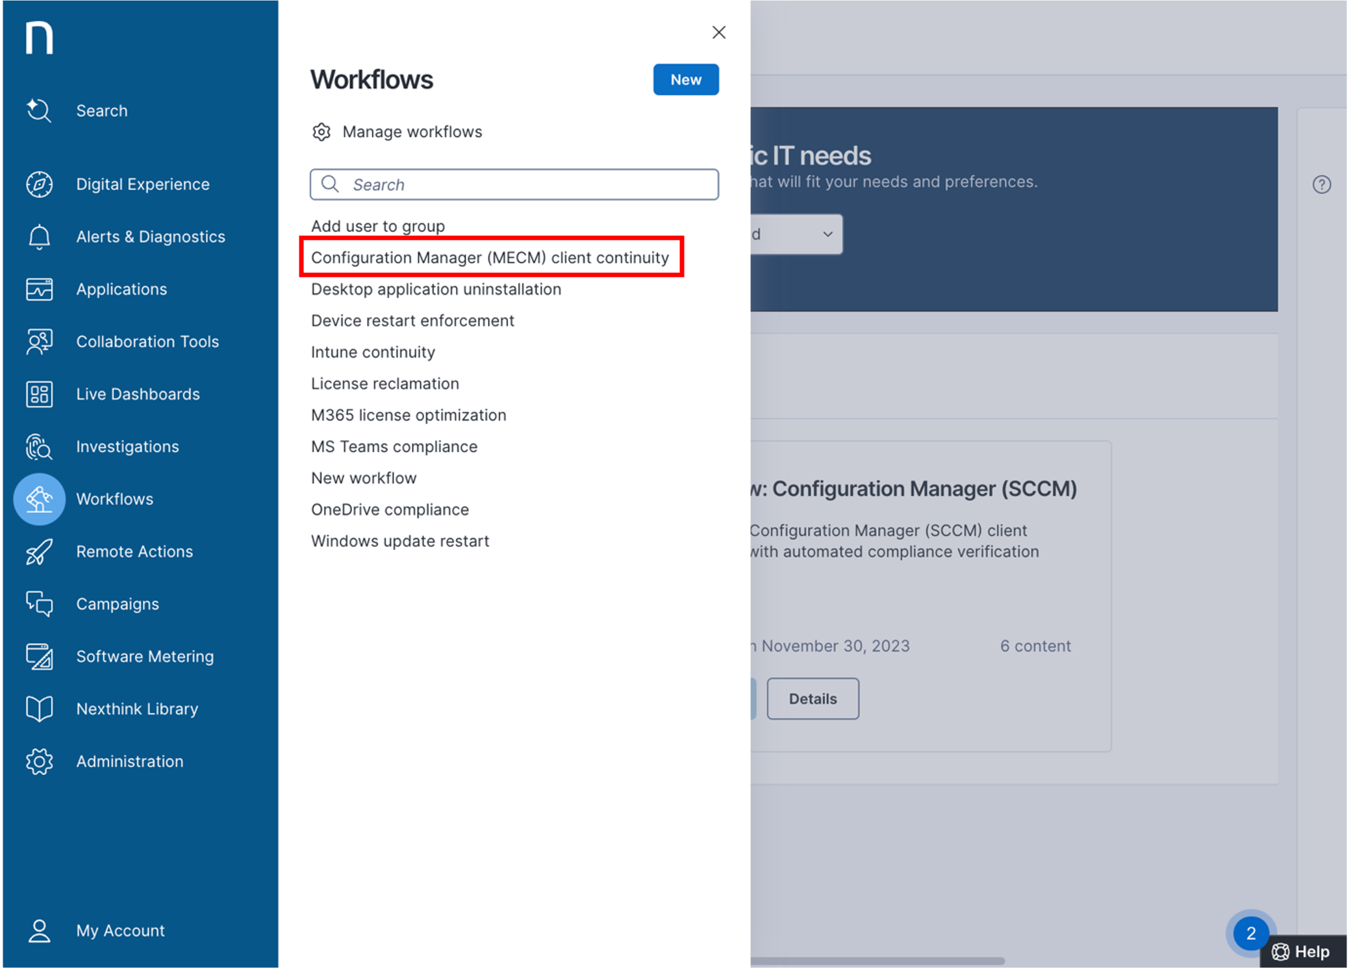Open Alerts & Diagnostics from the sidebar
Screen dimensions: 1351x973
(x=150, y=236)
